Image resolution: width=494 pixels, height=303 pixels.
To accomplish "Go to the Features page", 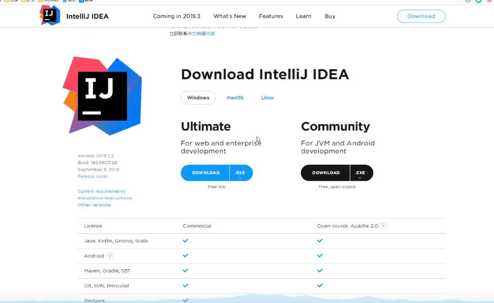I will [x=271, y=16].
